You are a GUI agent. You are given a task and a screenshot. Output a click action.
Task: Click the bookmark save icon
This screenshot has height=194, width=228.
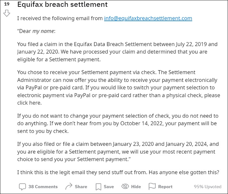(98, 187)
